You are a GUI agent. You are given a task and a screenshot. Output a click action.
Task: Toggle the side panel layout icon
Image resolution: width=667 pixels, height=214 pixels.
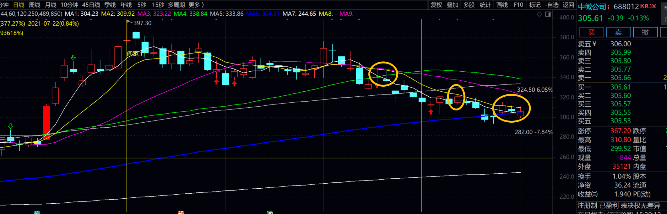click(548, 14)
